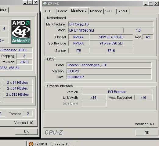Click chipset value SPP190 (C51XE)
The height and width of the screenshot is (146, 159).
pyautogui.click(x=111, y=37)
